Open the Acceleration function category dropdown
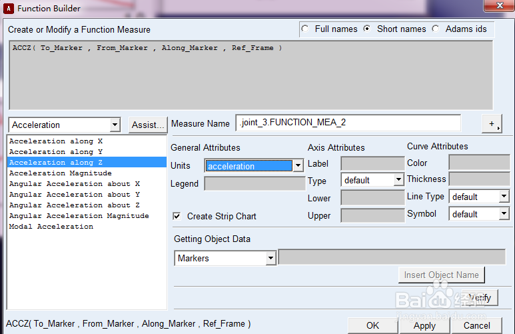 (115, 125)
